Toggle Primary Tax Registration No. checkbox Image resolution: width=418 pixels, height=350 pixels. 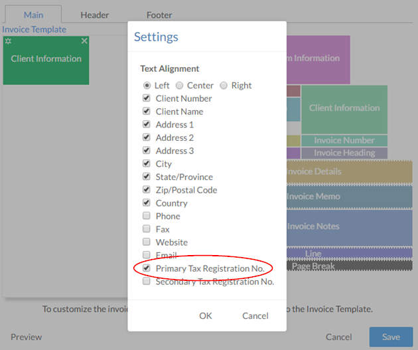[147, 268]
